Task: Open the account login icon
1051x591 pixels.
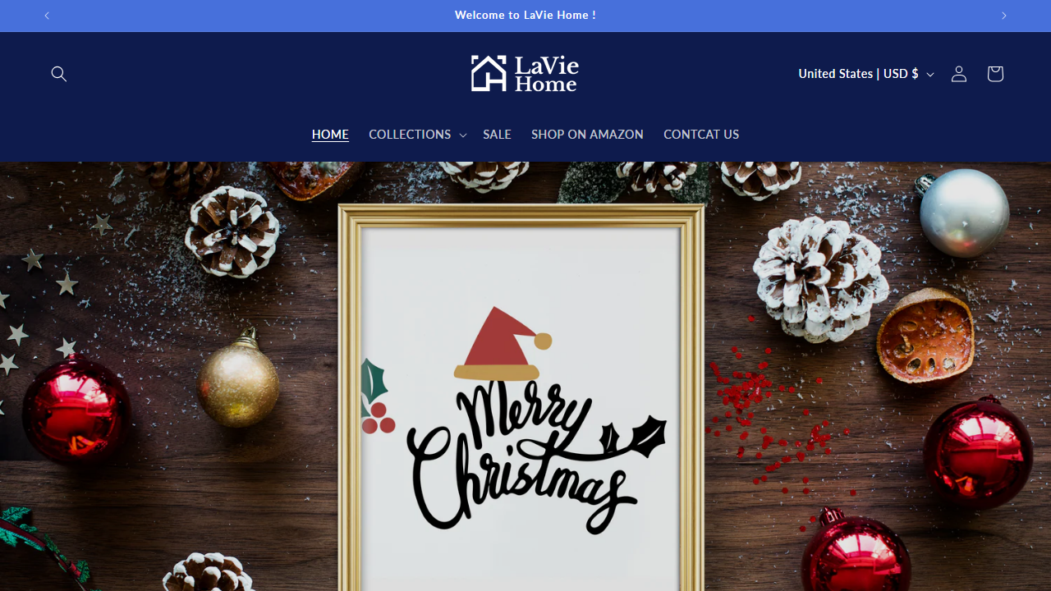Action: click(x=959, y=74)
